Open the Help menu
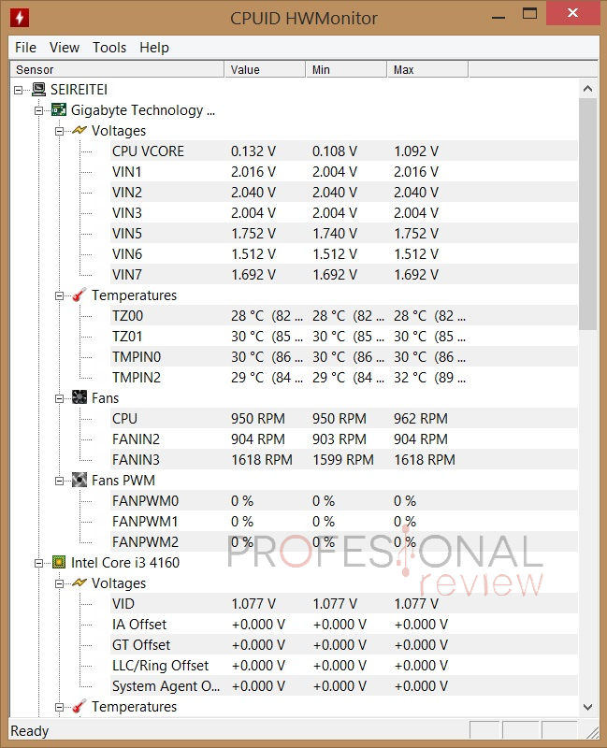Image resolution: width=607 pixels, height=748 pixels. tap(154, 48)
